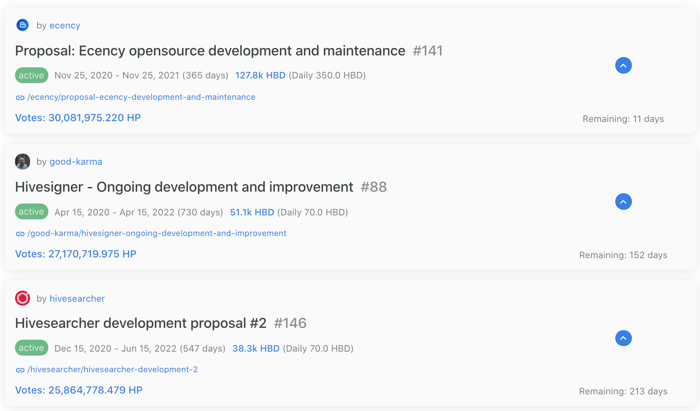Click link icon beside hivesigner proposal URL
The height and width of the screenshot is (411, 700).
pyautogui.click(x=20, y=234)
